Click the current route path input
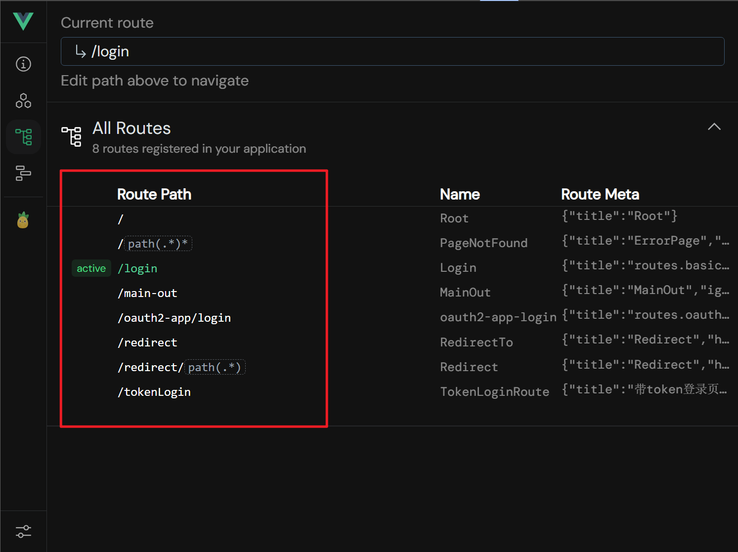738x552 pixels. click(x=392, y=51)
